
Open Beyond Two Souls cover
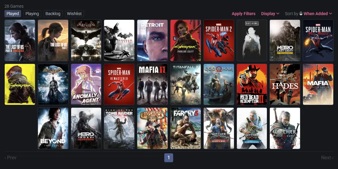[53, 128]
